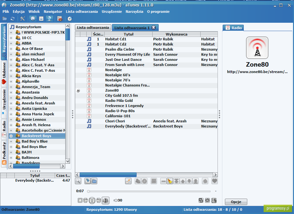Select the Radio side tab
The height and width of the screenshot is (214, 294).
click(4, 129)
